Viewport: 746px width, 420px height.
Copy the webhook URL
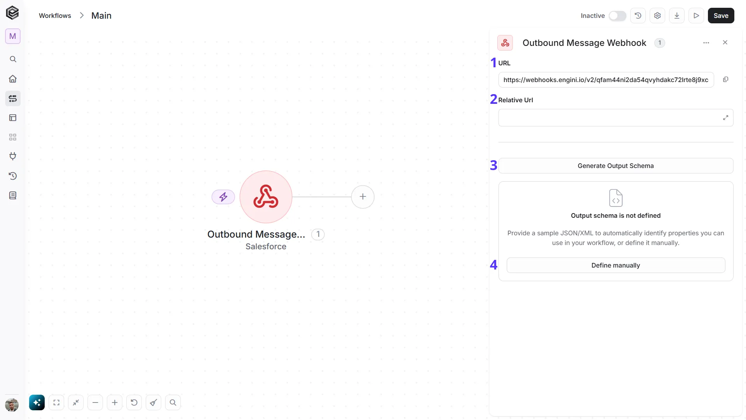(x=725, y=79)
